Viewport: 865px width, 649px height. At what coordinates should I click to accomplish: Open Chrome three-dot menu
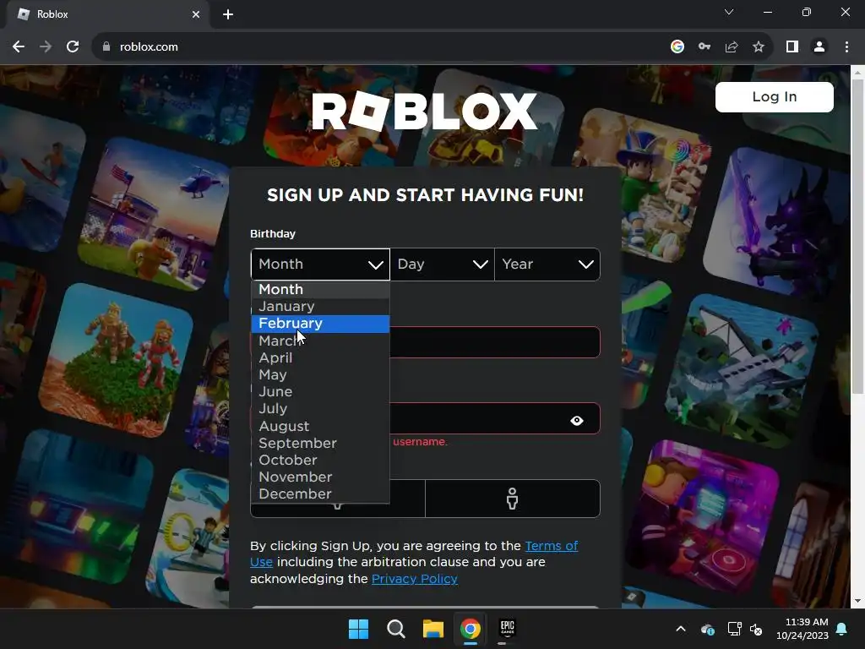[x=846, y=47]
